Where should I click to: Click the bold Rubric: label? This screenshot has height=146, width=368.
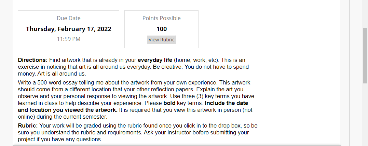[x=28, y=125]
